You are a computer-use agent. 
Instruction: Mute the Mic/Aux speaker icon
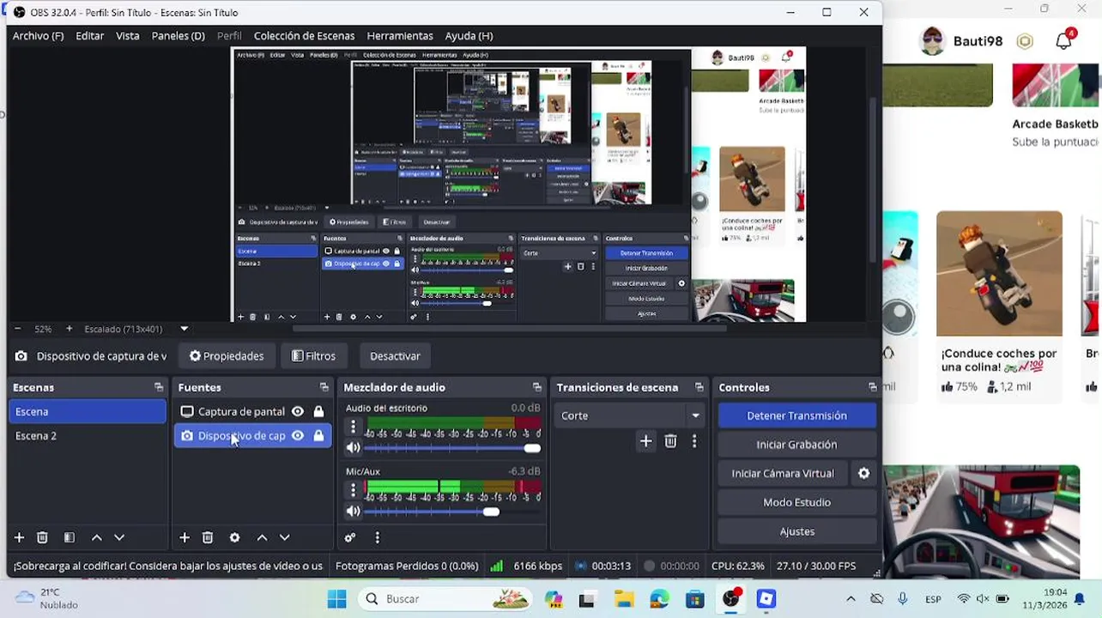[x=353, y=512]
